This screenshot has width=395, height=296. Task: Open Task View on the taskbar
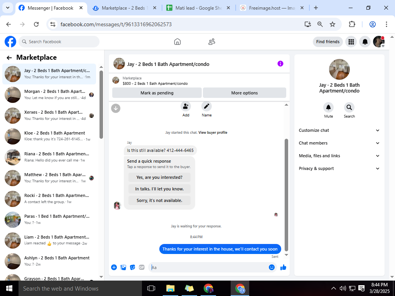(151, 288)
